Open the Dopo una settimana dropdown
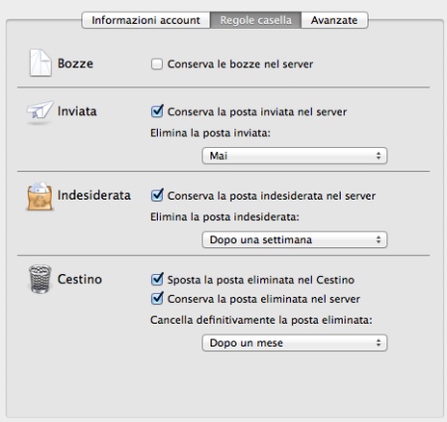447x422 pixels. [x=294, y=239]
